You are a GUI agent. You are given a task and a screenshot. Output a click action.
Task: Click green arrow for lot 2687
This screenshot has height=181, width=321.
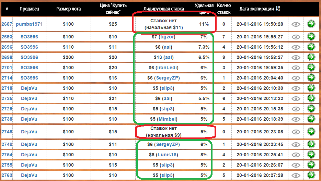click(311, 24)
